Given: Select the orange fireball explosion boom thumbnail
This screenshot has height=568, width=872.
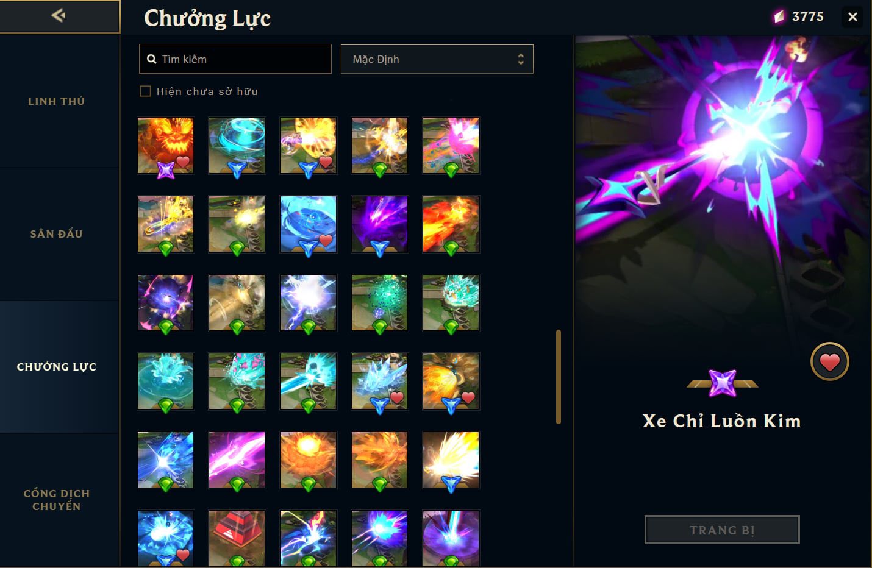Looking at the screenshot, I should 309,460.
